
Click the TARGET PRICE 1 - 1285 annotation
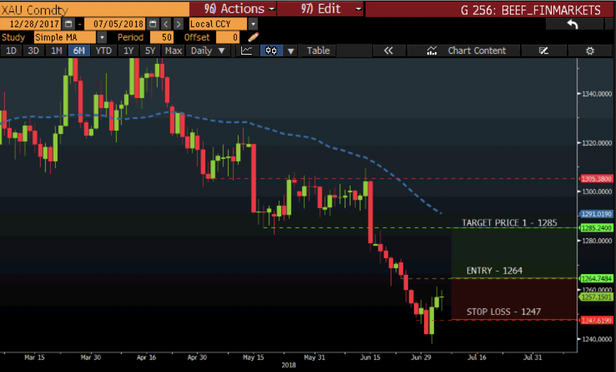tap(509, 223)
